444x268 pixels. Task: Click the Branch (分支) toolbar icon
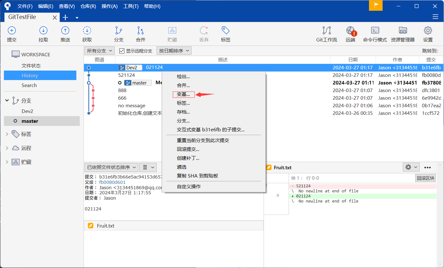coord(119,30)
